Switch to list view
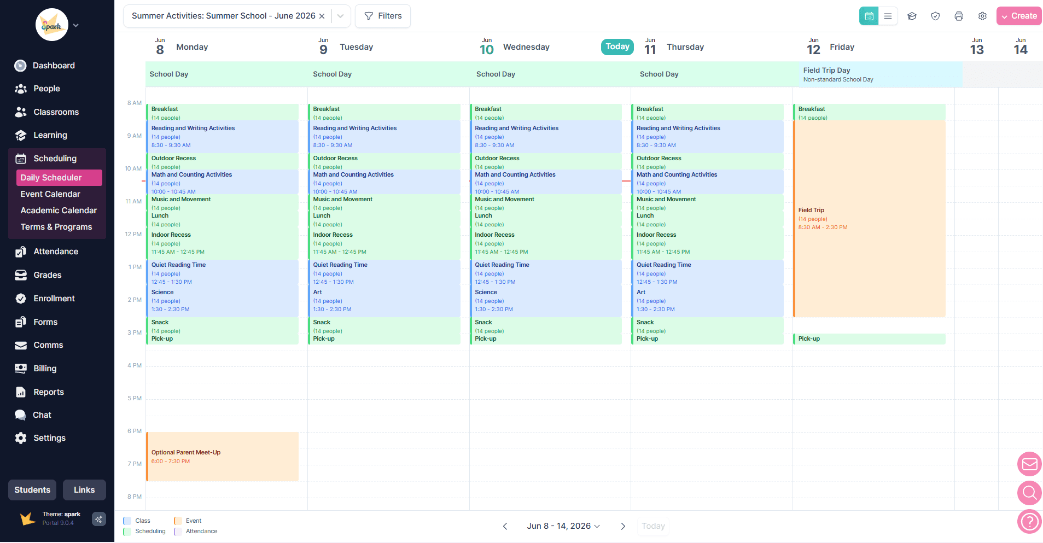1043x543 pixels. (x=888, y=16)
